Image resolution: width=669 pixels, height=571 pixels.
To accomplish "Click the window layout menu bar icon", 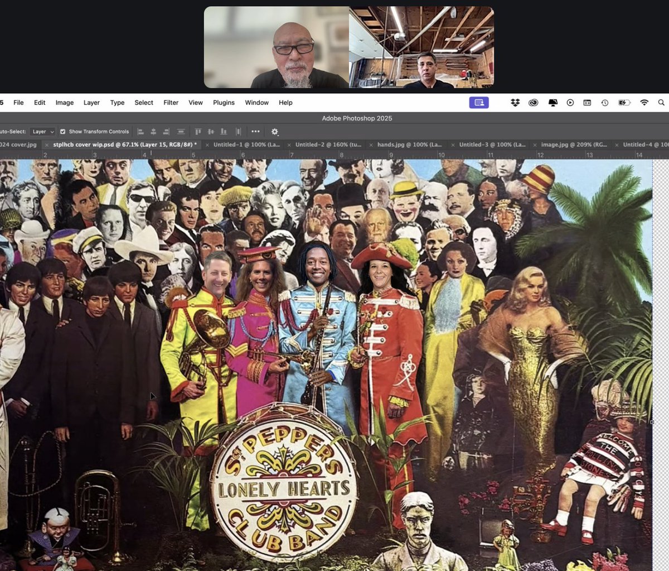I will click(x=587, y=103).
